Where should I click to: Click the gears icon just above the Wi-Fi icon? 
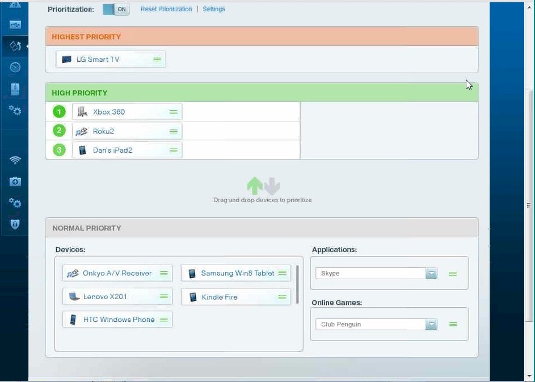tap(15, 110)
